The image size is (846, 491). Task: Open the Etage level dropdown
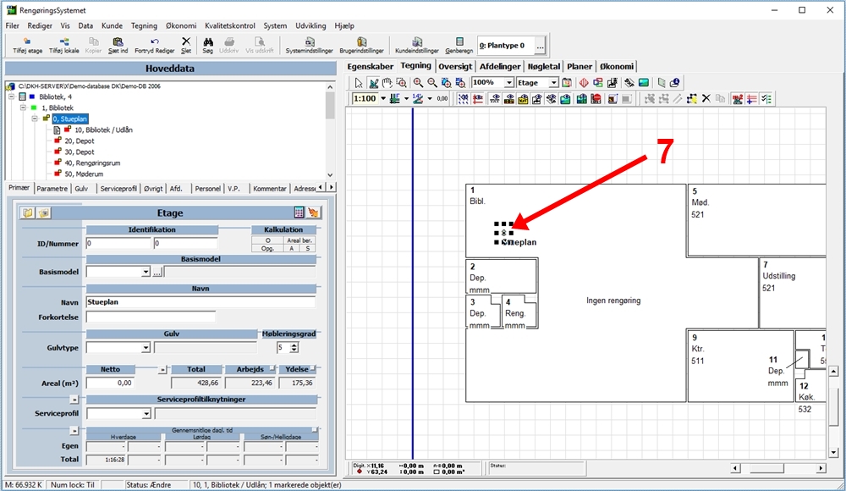point(553,83)
